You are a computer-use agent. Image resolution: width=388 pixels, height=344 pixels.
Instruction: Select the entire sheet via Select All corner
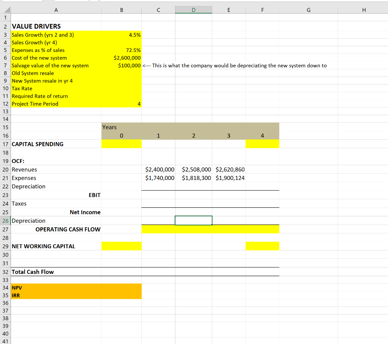click(5, 9)
